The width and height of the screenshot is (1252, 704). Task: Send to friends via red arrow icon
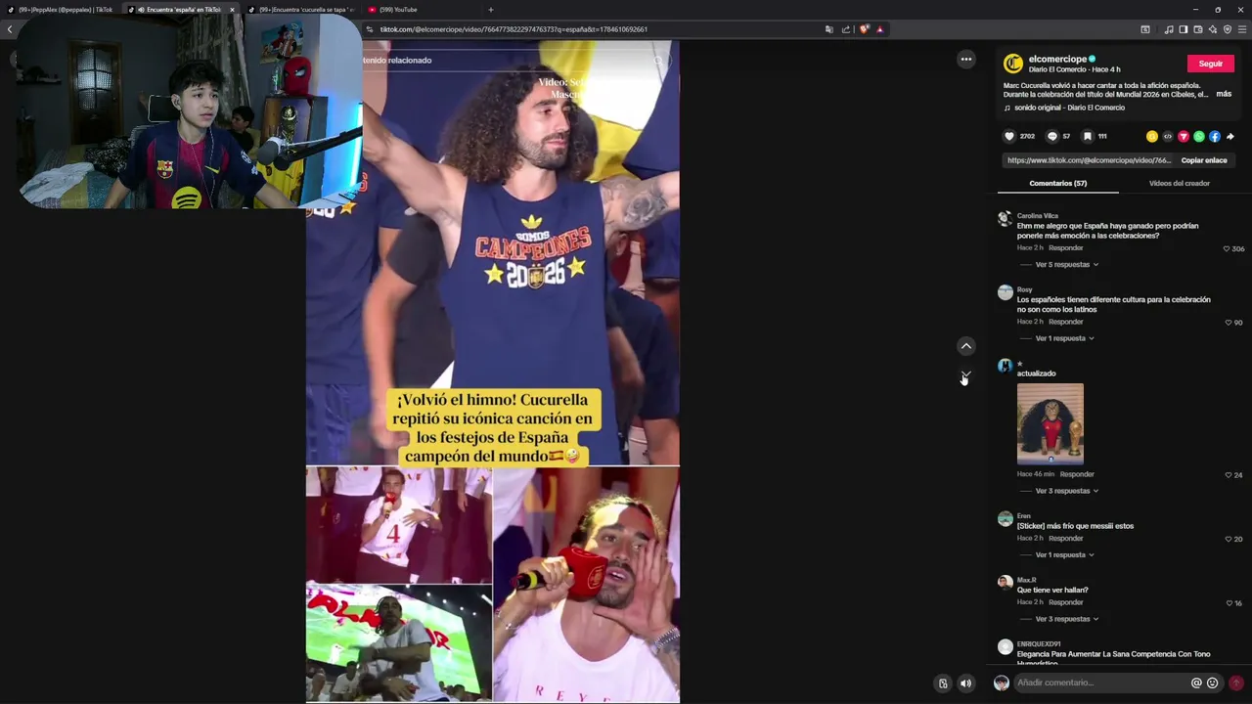click(1184, 136)
